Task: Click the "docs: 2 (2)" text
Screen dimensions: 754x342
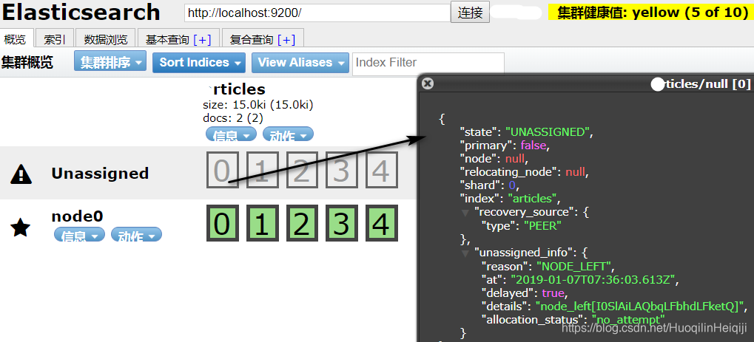Action: 233,117
